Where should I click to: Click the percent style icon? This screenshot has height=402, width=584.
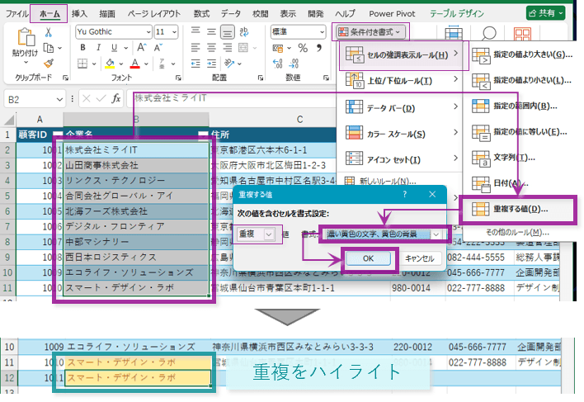point(303,48)
